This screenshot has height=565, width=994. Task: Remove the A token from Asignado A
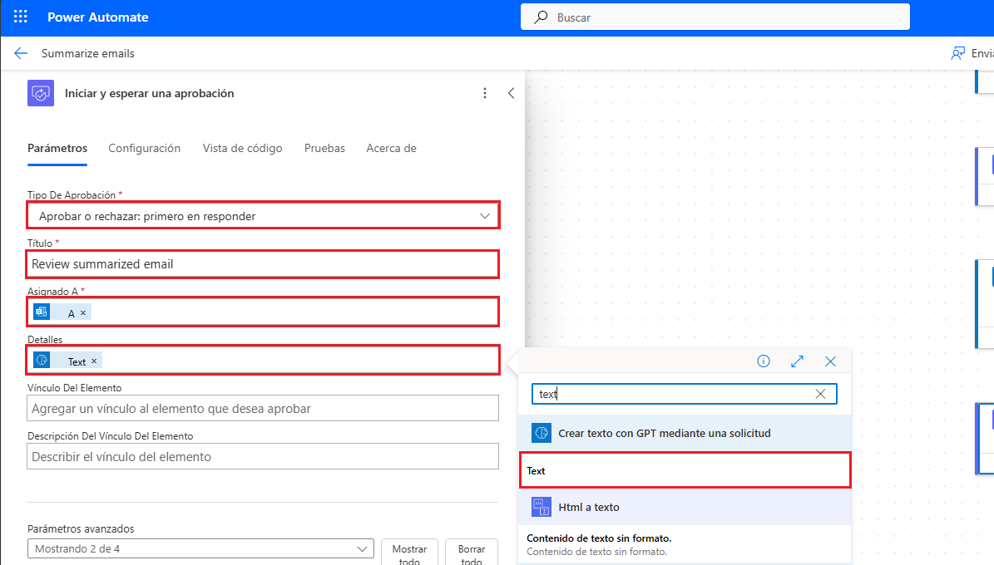[x=83, y=313]
